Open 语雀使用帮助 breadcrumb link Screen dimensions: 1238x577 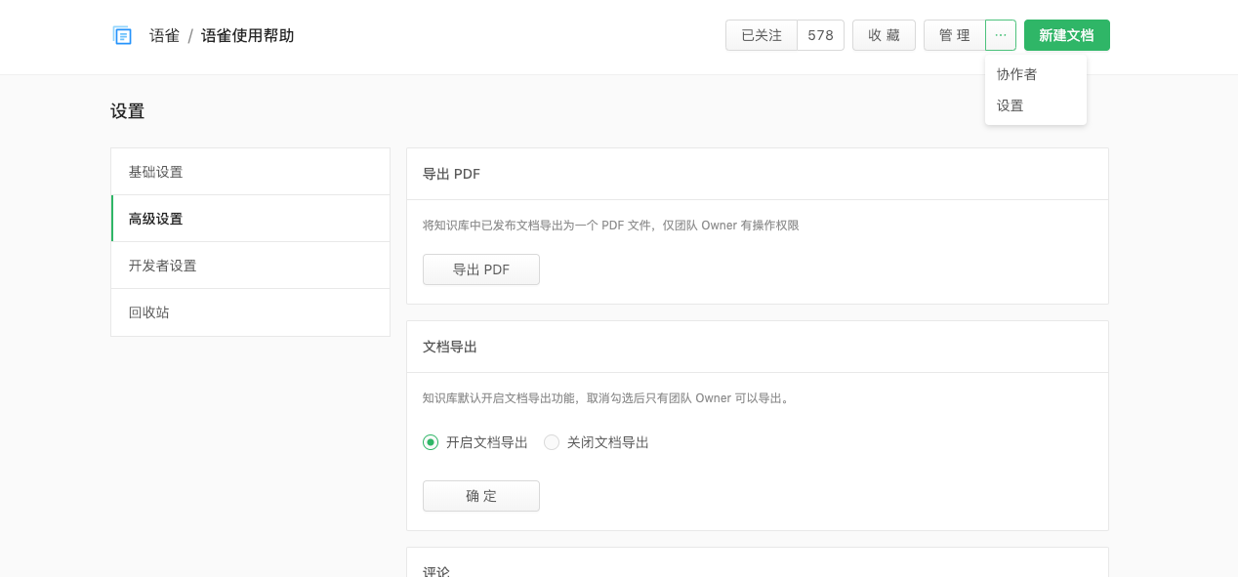(247, 36)
